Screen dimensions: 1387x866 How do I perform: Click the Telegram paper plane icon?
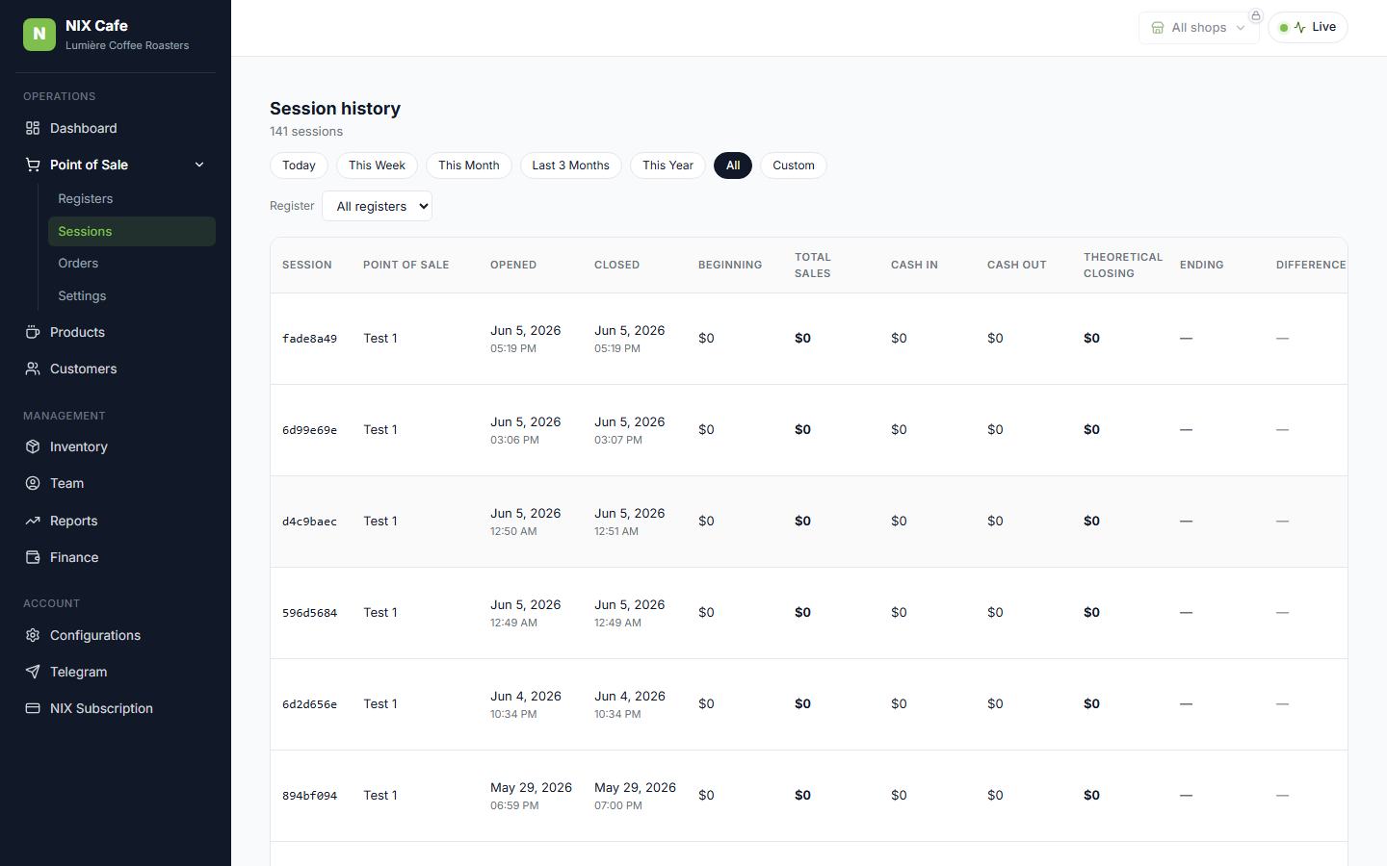(33, 672)
